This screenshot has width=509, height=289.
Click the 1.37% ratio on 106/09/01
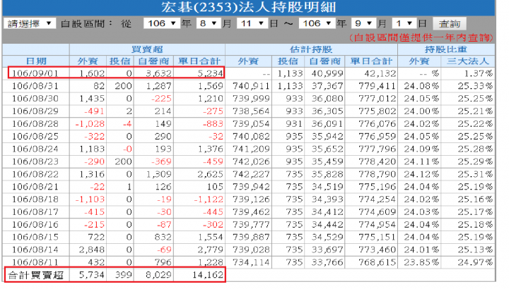pyautogui.click(x=478, y=73)
